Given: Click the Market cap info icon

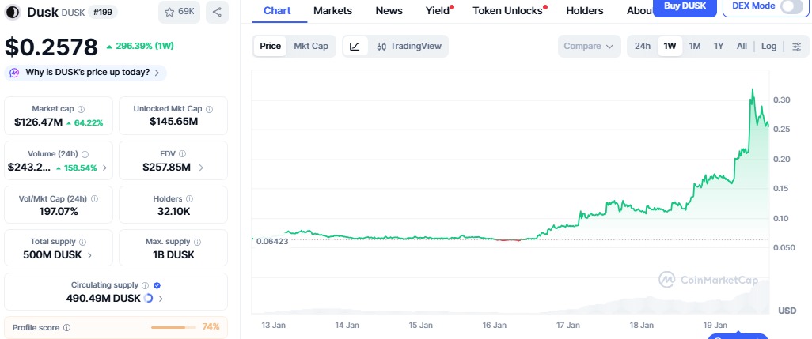Looking at the screenshot, I should [x=82, y=109].
